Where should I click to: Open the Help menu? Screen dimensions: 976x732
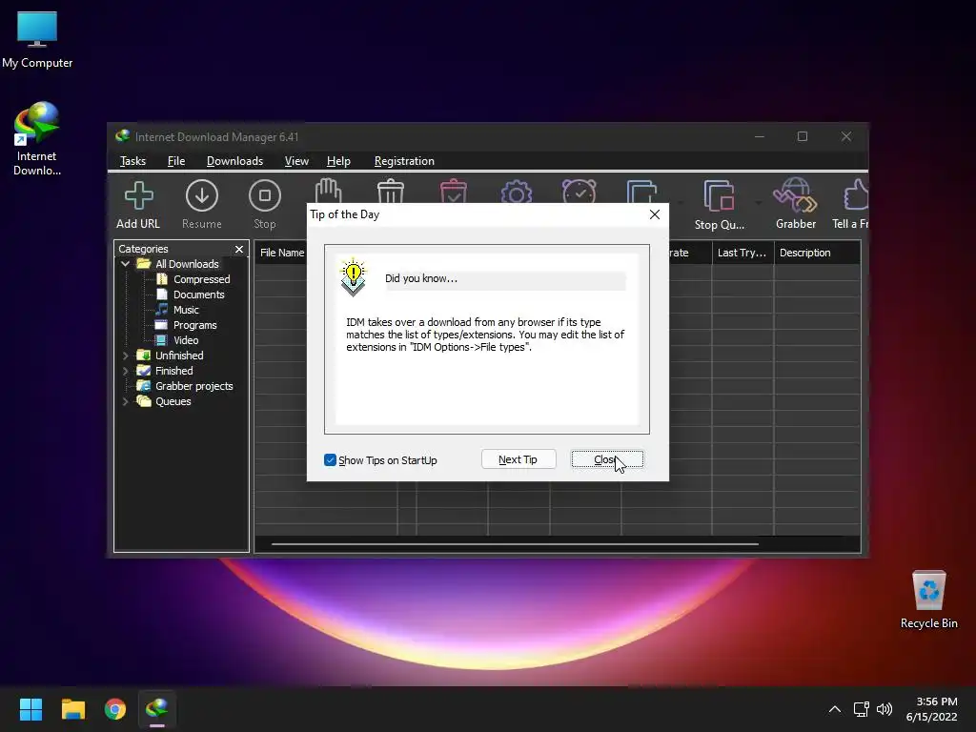click(x=338, y=161)
